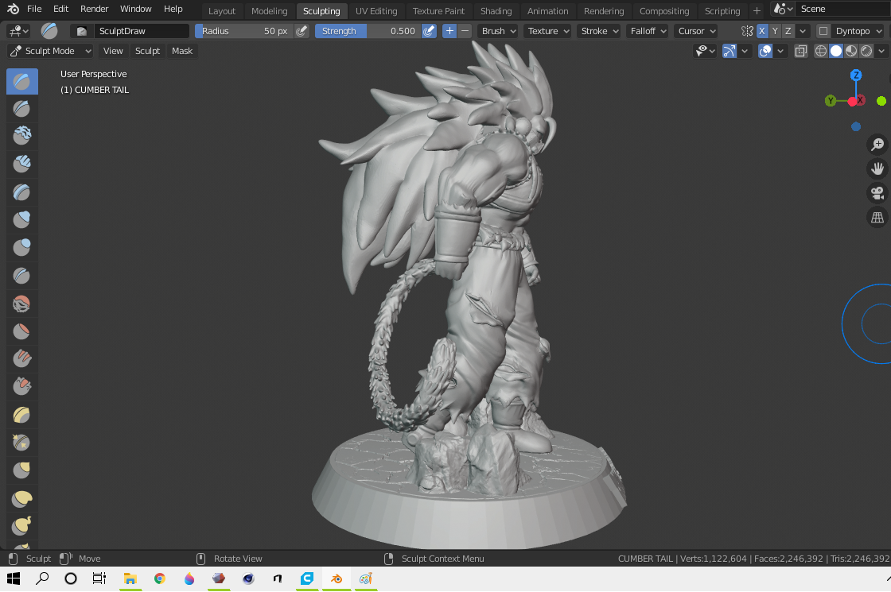Choose the Inflate brush in toolbar
Viewport: 891px width, 592px height.
coord(21,219)
